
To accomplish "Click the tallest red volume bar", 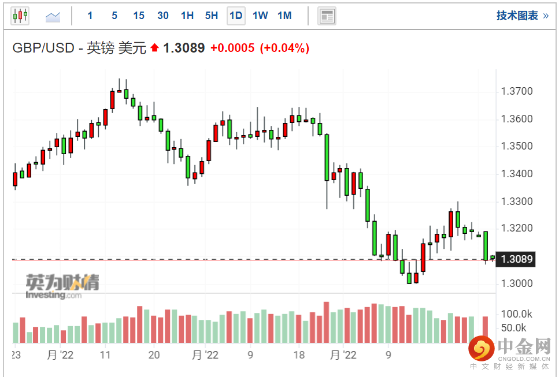I will coord(326,322).
